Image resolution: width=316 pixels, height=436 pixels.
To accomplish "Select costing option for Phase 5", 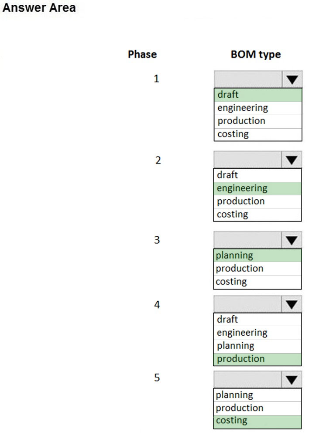I will point(257,422).
